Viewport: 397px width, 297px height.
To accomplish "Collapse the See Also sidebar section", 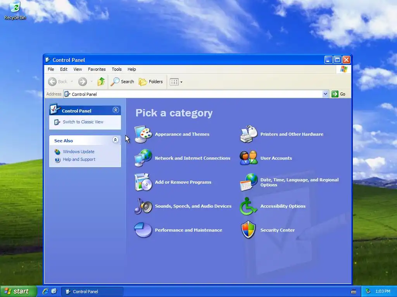I will (115, 140).
